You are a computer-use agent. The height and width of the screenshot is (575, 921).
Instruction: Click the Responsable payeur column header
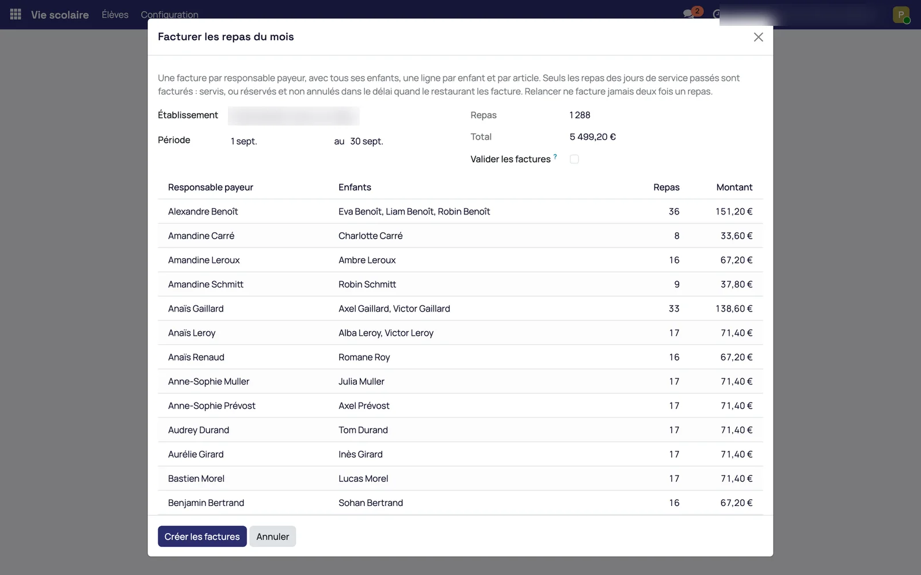(x=211, y=187)
